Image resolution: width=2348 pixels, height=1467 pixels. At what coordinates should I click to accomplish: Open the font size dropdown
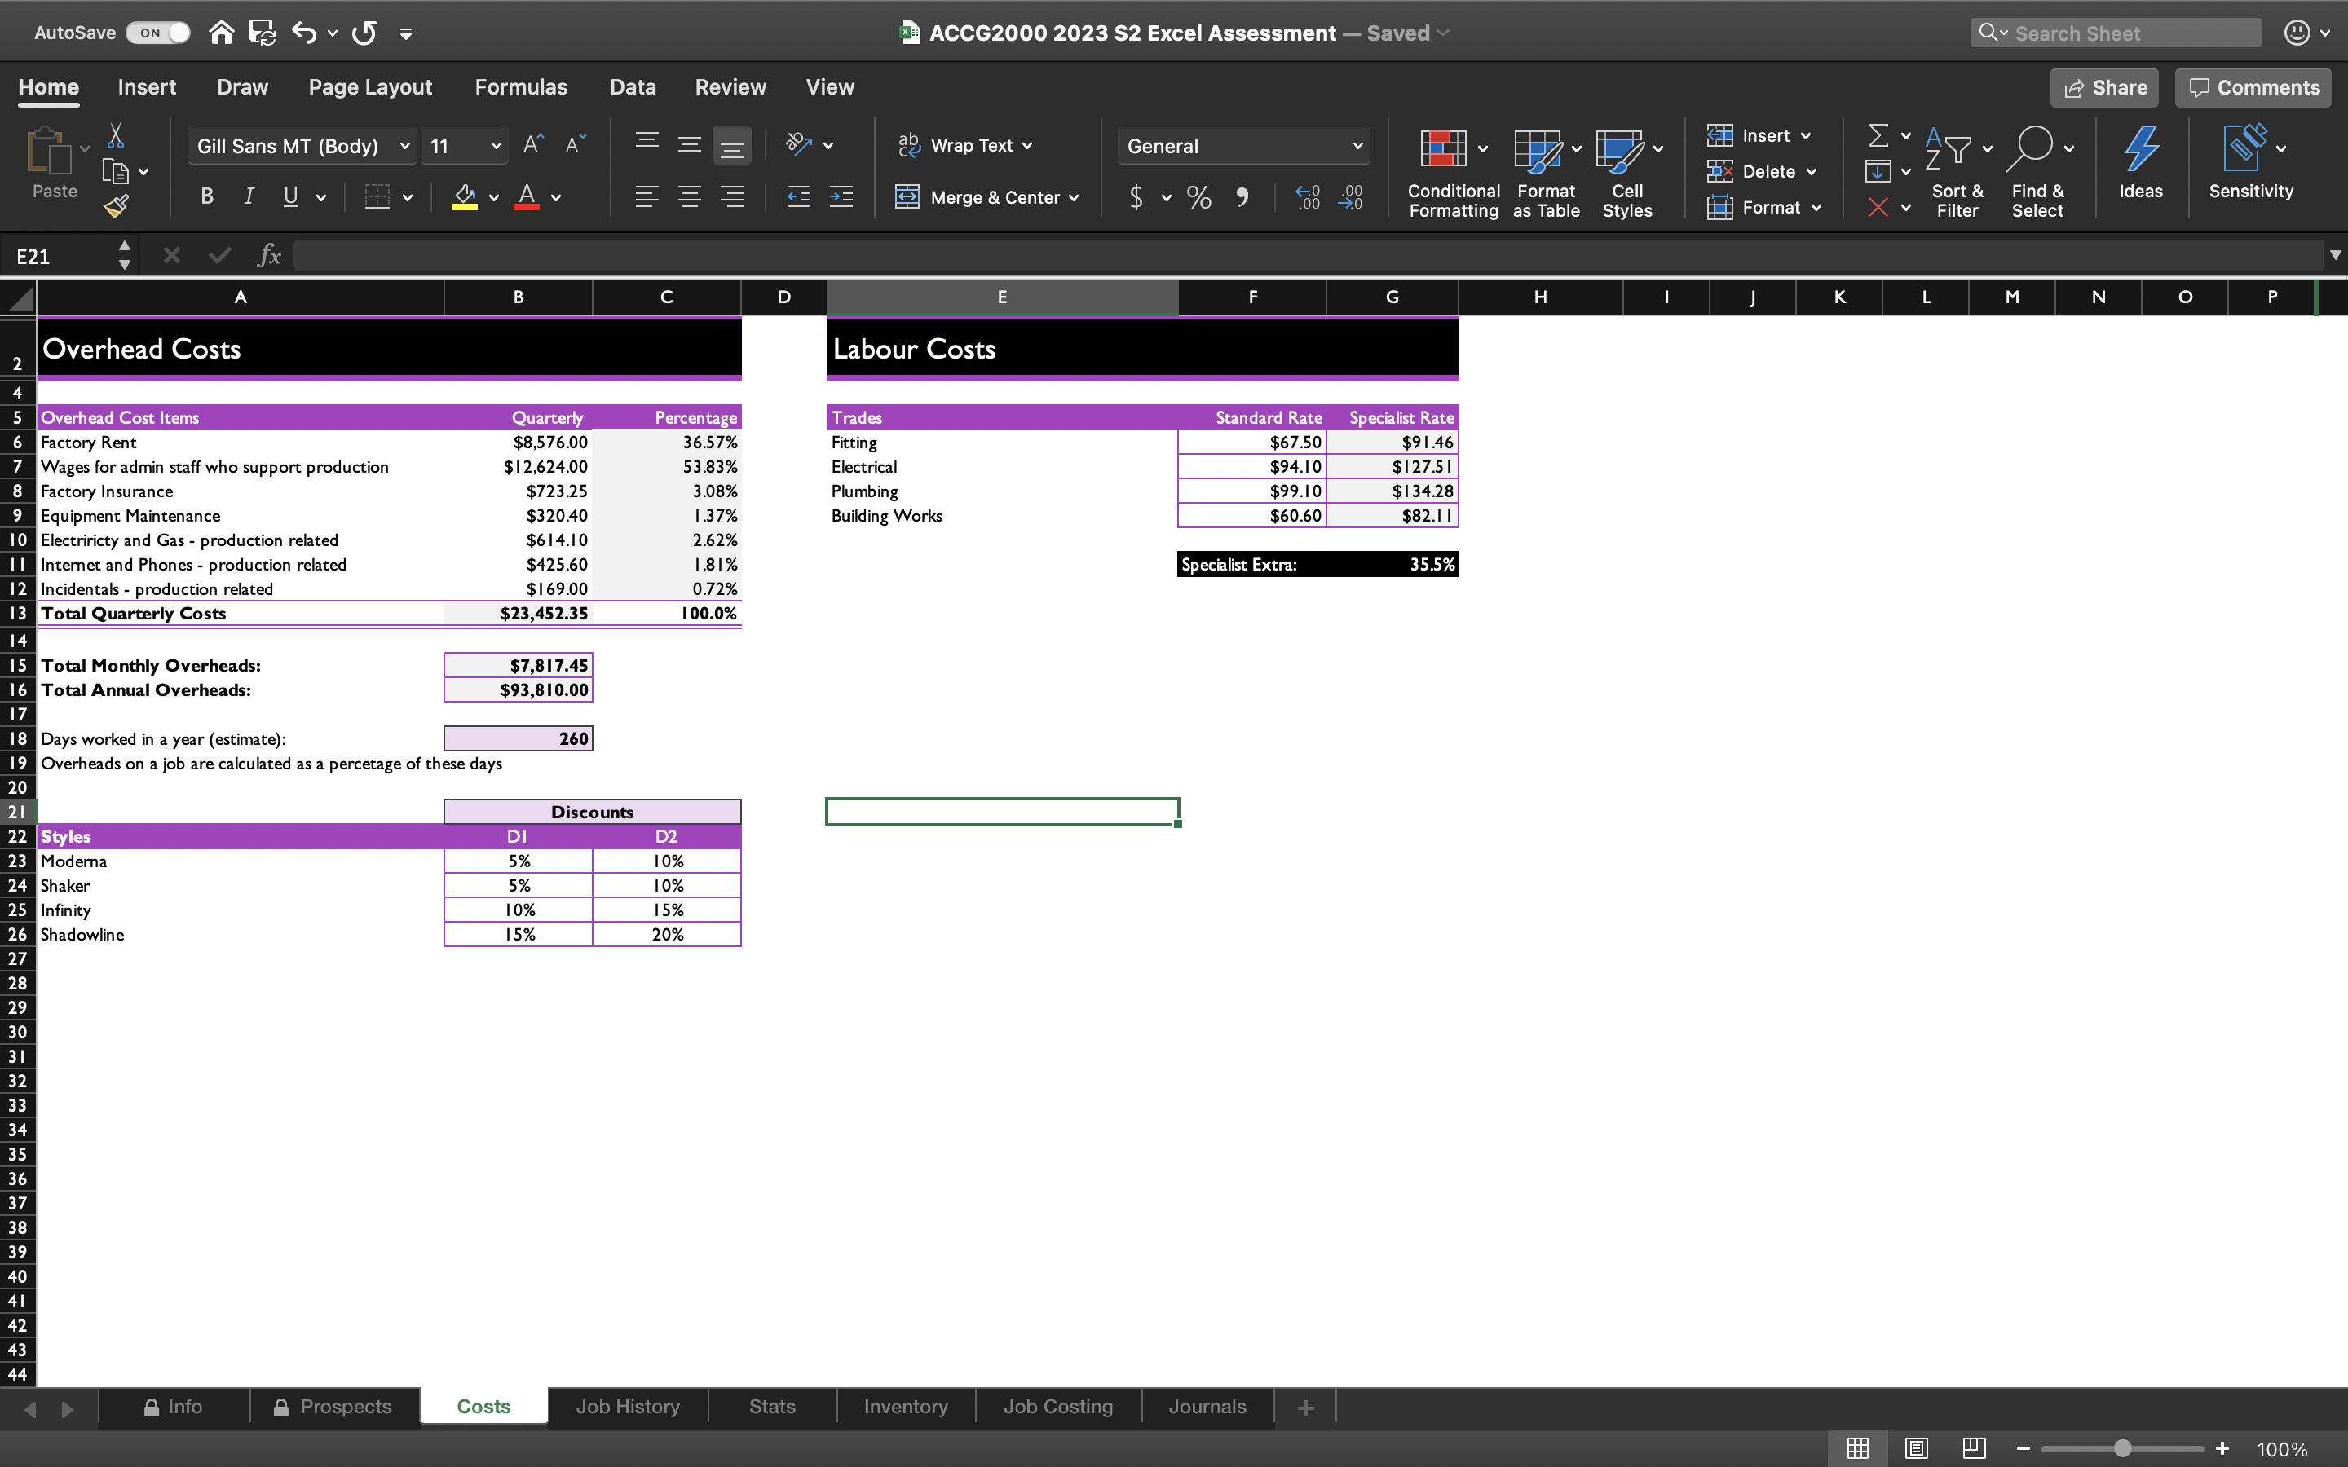pos(496,146)
